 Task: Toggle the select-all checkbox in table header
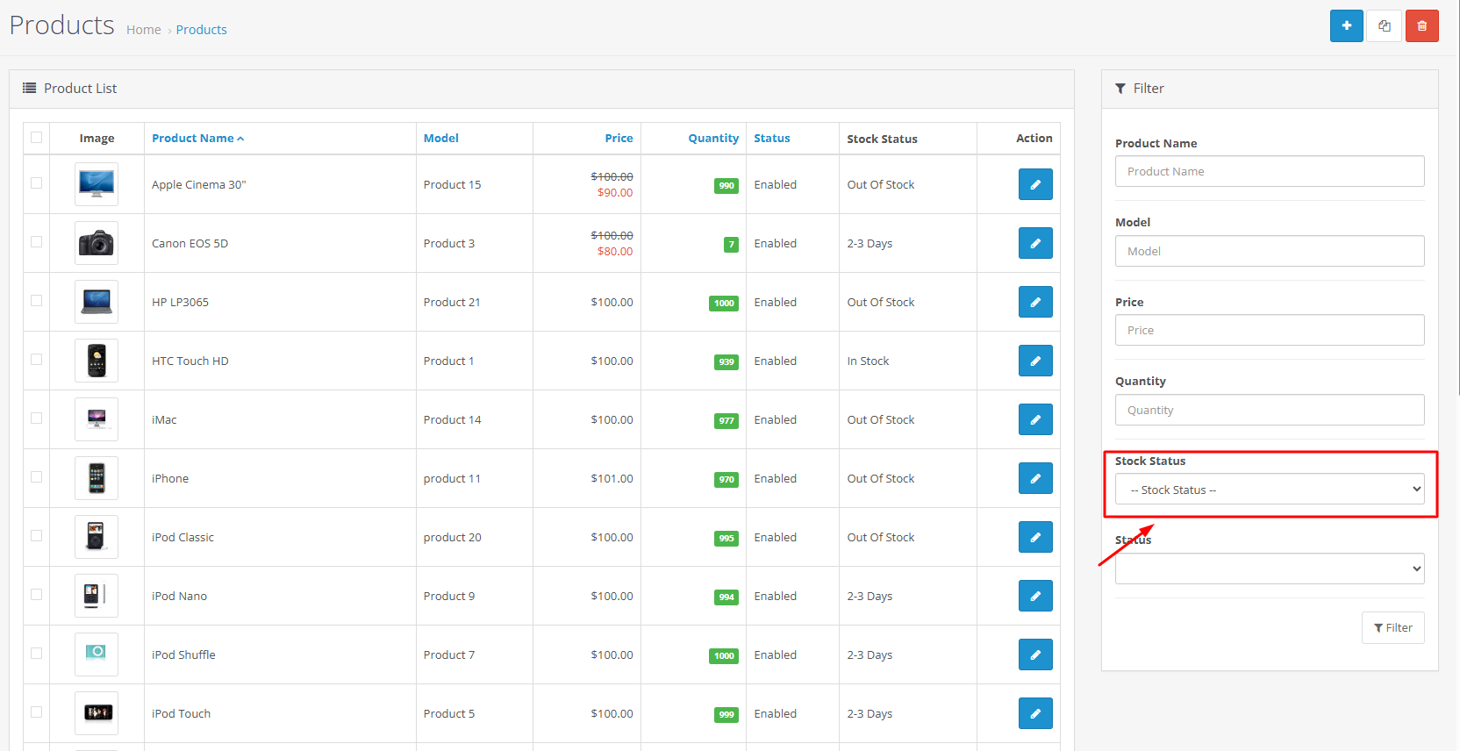(x=36, y=137)
